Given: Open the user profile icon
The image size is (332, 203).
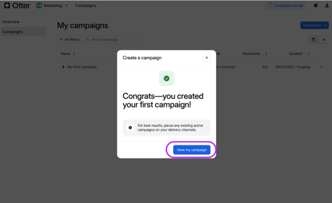Looking at the screenshot, I should [x=327, y=6].
